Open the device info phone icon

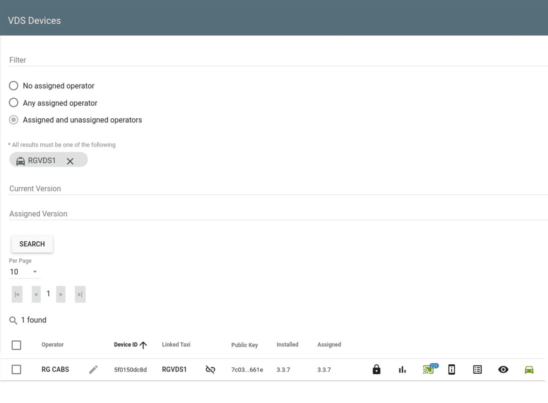[x=452, y=369]
